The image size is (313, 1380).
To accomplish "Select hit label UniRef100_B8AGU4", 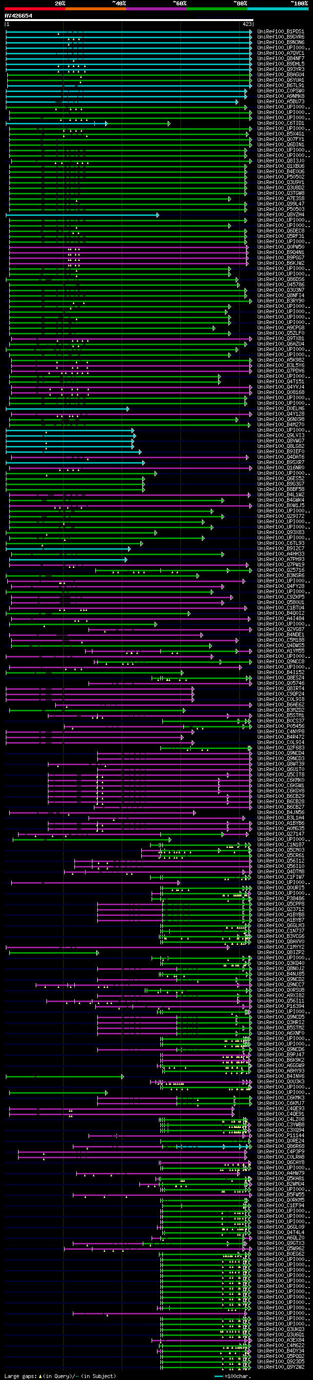I will click(280, 74).
